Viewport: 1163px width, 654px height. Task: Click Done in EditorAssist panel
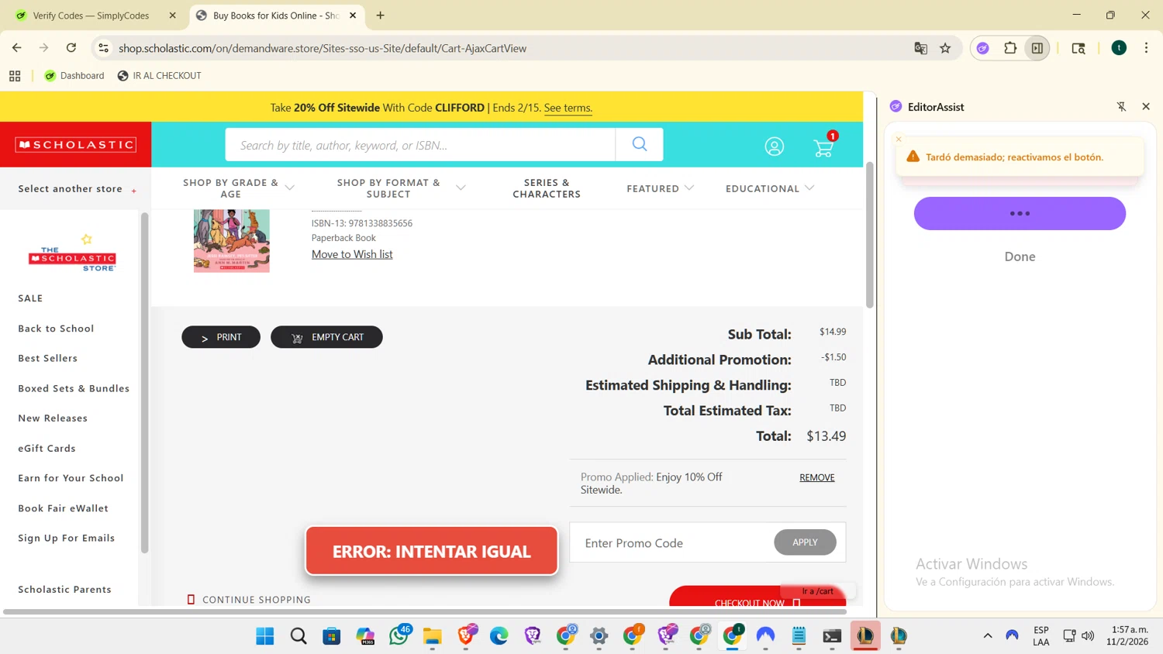pyautogui.click(x=1020, y=256)
